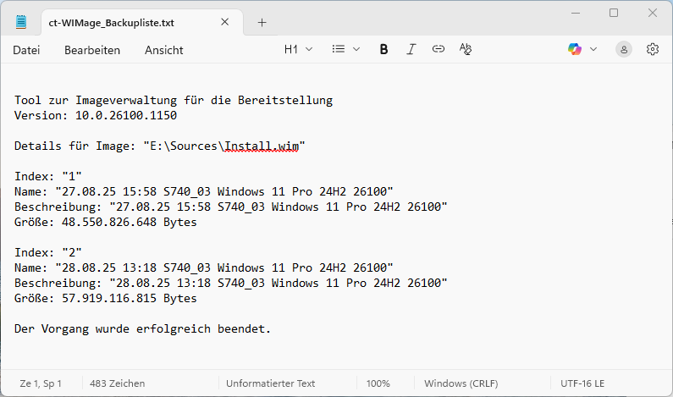Open the Datei menu
The width and height of the screenshot is (673, 397).
[26, 50]
